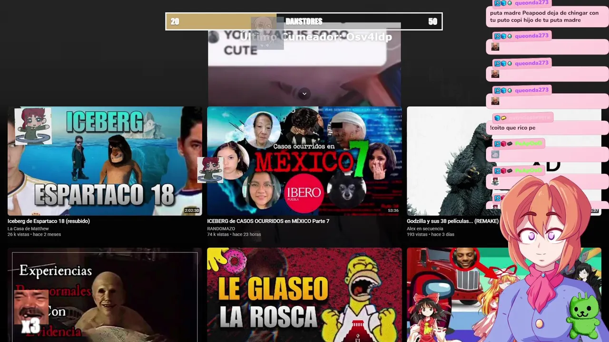Click the 2:02:30 duration badge

[192, 210]
